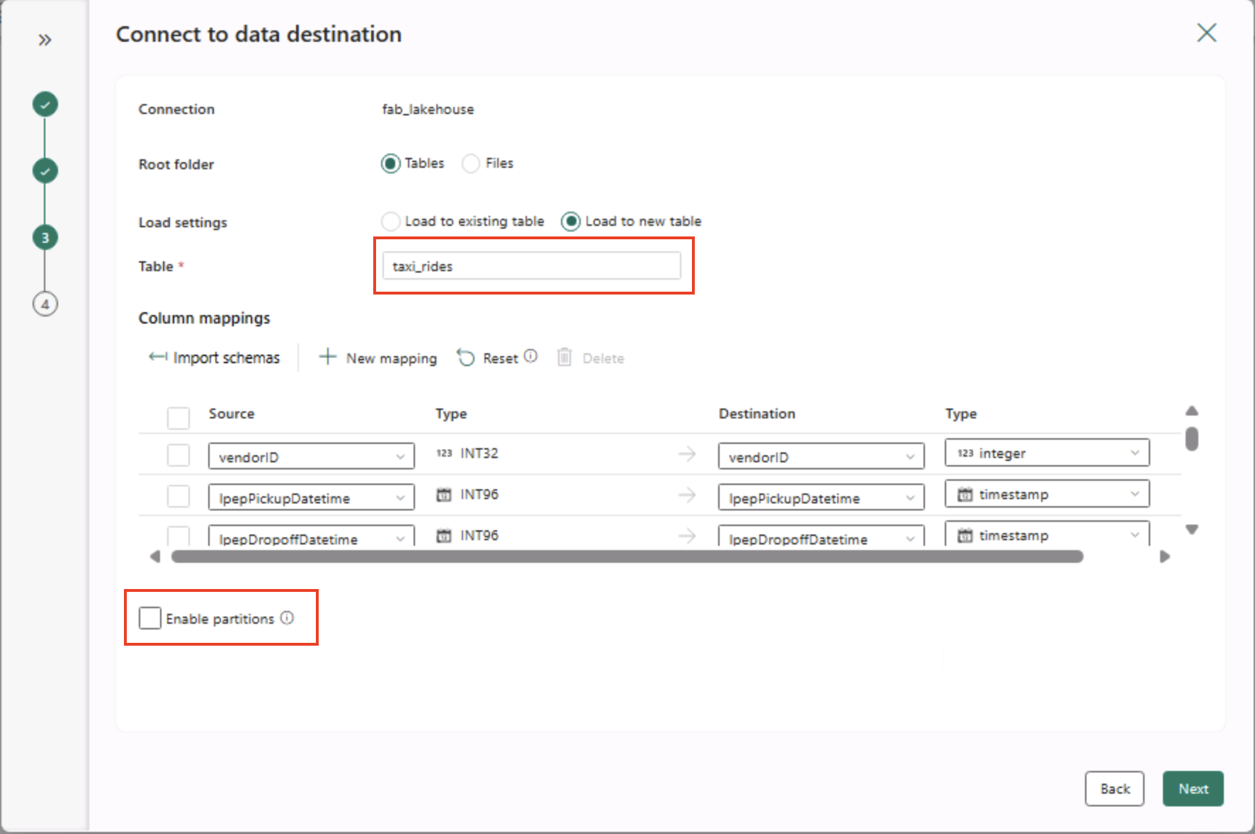Open integer destination type dropdown
This screenshot has width=1255, height=834.
1046,453
